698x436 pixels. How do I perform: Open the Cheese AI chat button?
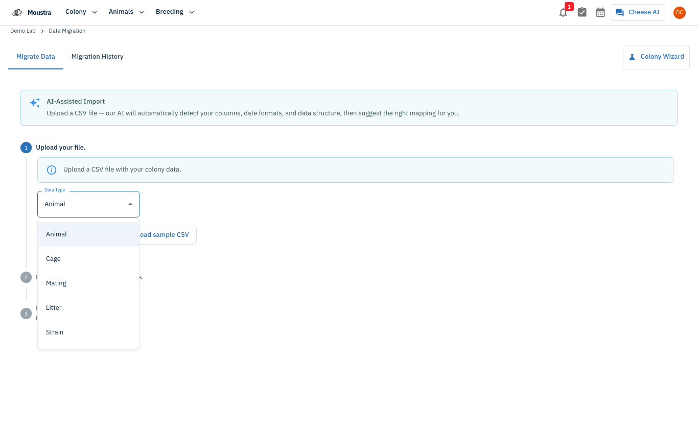pos(638,12)
